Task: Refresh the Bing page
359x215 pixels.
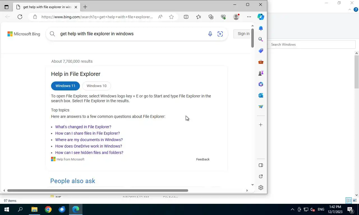Action: [x=20, y=17]
